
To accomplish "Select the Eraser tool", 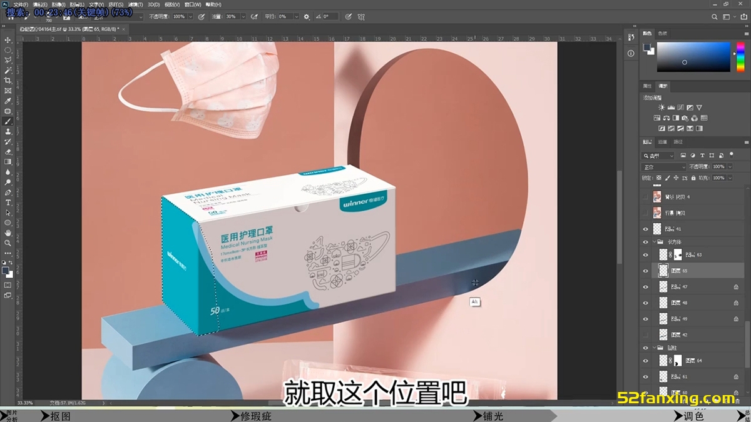I will pos(8,151).
